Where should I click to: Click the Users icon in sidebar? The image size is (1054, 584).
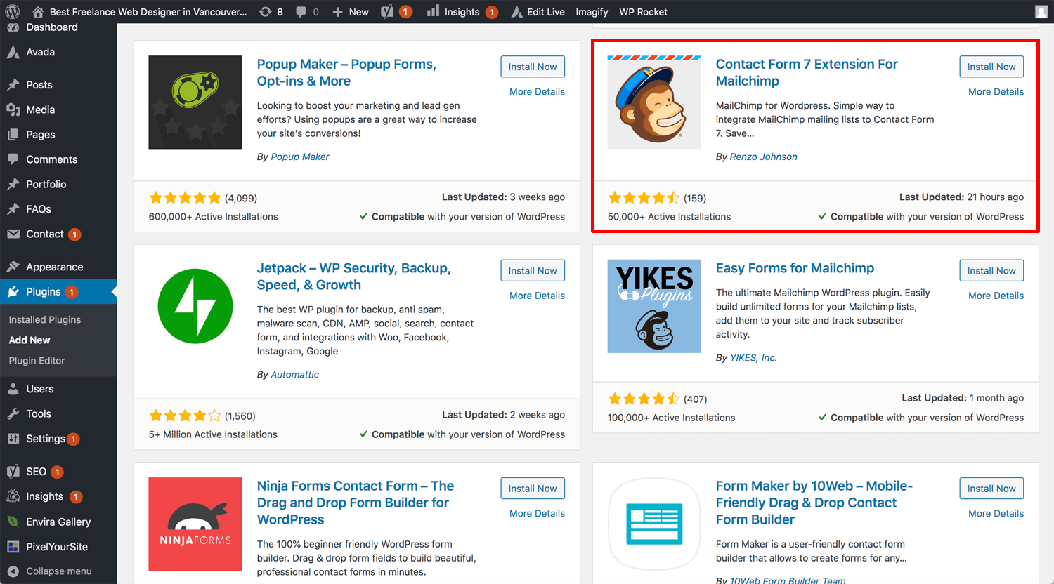pos(13,389)
